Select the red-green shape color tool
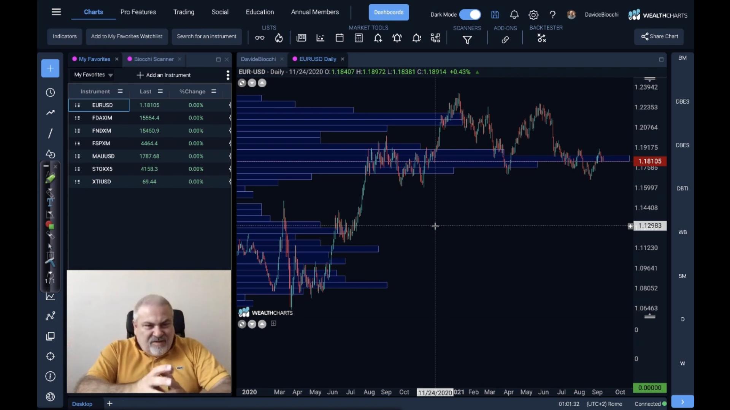 coord(50,225)
